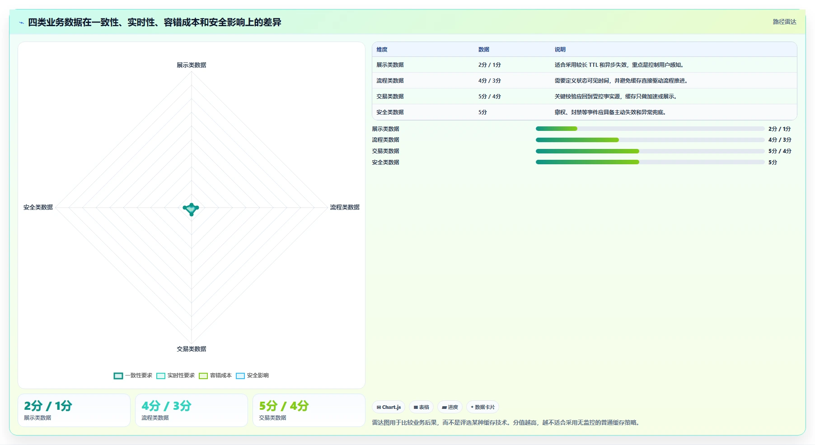Click the 数据卡片 tag chip

coord(482,407)
